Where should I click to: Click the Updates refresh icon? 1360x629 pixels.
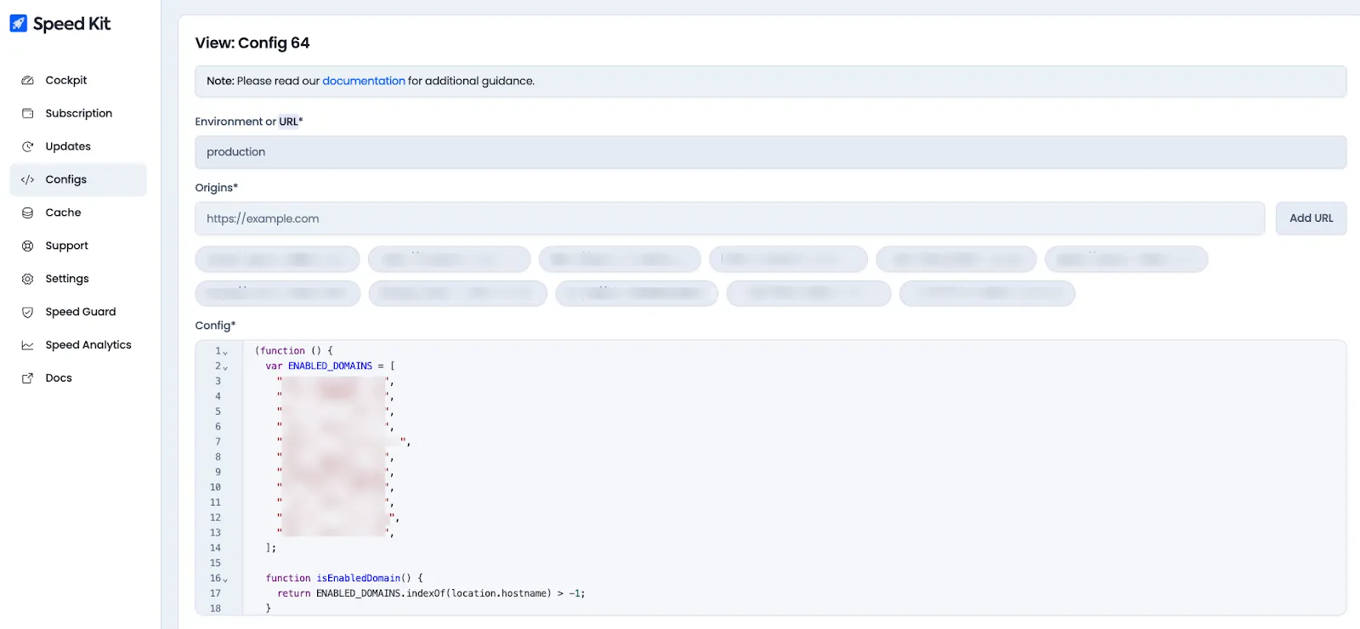tap(27, 146)
